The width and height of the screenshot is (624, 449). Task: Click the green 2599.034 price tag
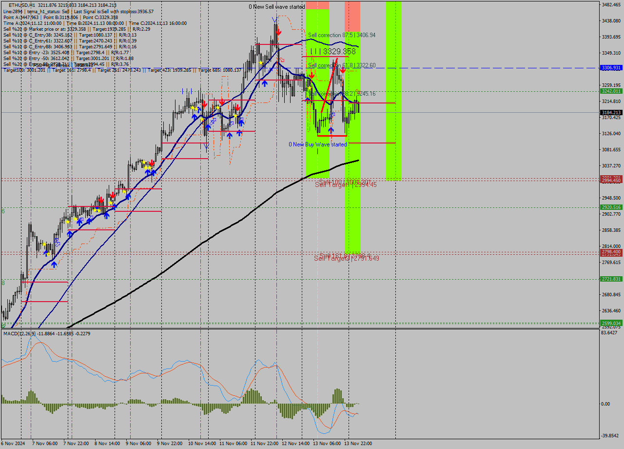[611, 323]
